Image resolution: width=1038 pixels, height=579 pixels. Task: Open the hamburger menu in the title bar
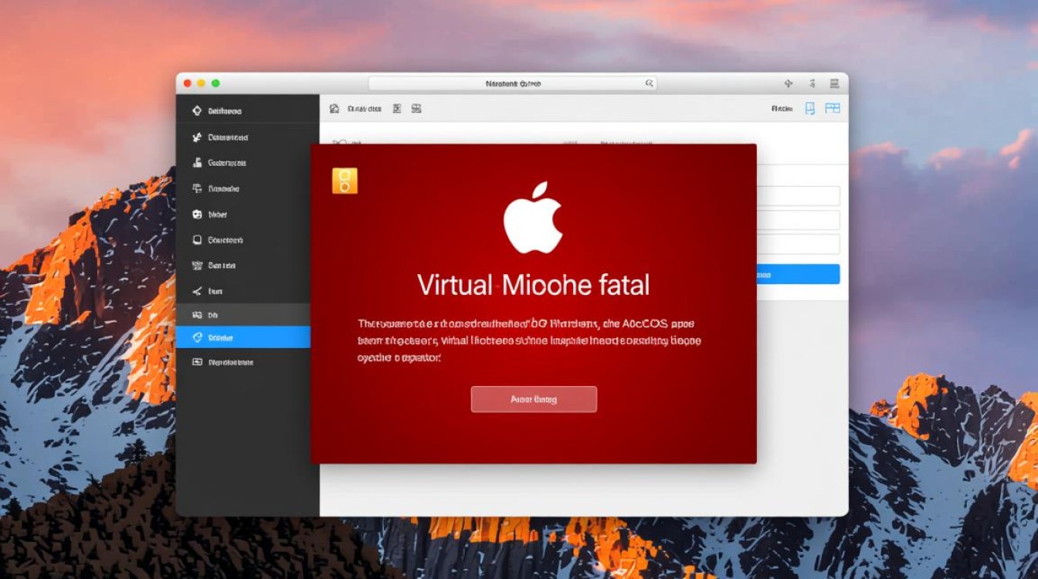[834, 83]
